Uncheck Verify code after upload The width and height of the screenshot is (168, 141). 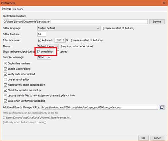(5, 74)
